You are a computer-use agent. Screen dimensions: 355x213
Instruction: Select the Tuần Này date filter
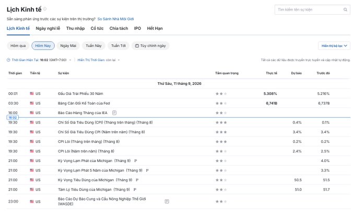93,46
